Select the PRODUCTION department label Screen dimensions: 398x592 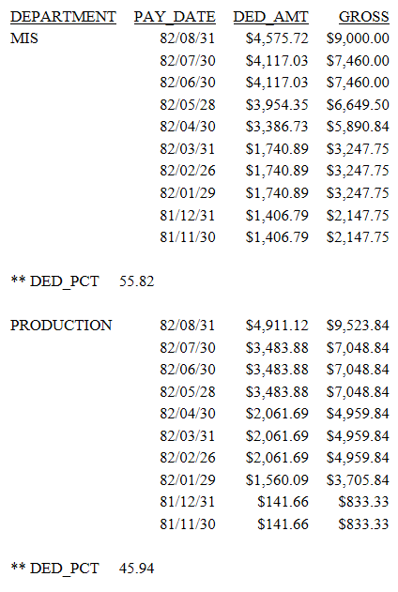61,325
